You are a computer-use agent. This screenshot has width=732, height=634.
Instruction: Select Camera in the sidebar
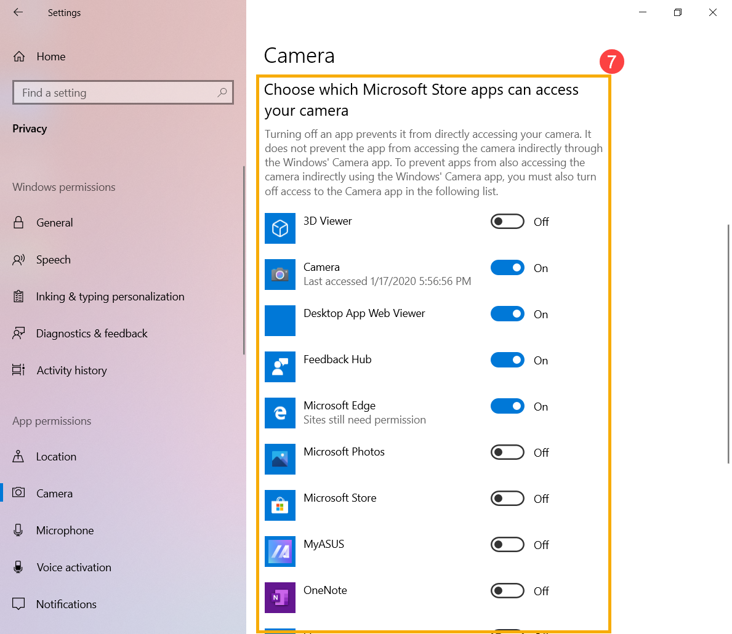[x=123, y=493]
